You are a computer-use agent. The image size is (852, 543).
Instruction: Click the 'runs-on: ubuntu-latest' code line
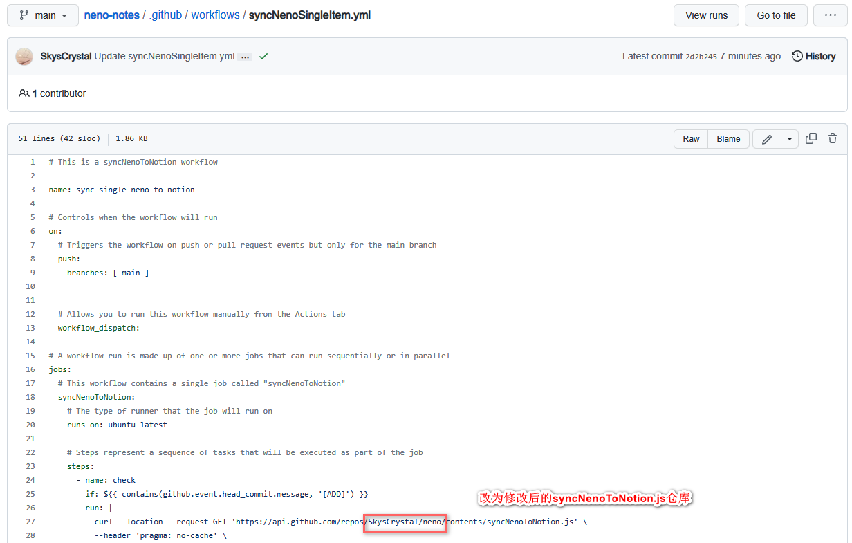point(117,425)
